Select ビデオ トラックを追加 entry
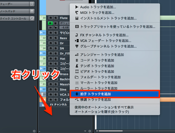The width and height of the screenshot is (175, 133). click(x=115, y=72)
